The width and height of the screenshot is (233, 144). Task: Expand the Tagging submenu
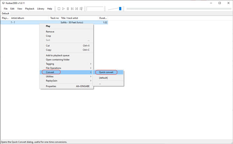point(66,64)
